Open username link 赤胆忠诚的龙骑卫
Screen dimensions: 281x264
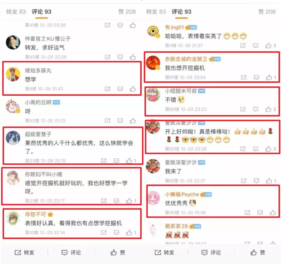click(186, 59)
